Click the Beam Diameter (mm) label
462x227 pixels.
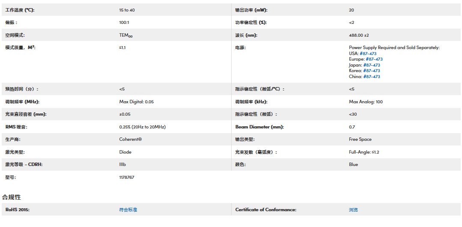click(x=259, y=127)
